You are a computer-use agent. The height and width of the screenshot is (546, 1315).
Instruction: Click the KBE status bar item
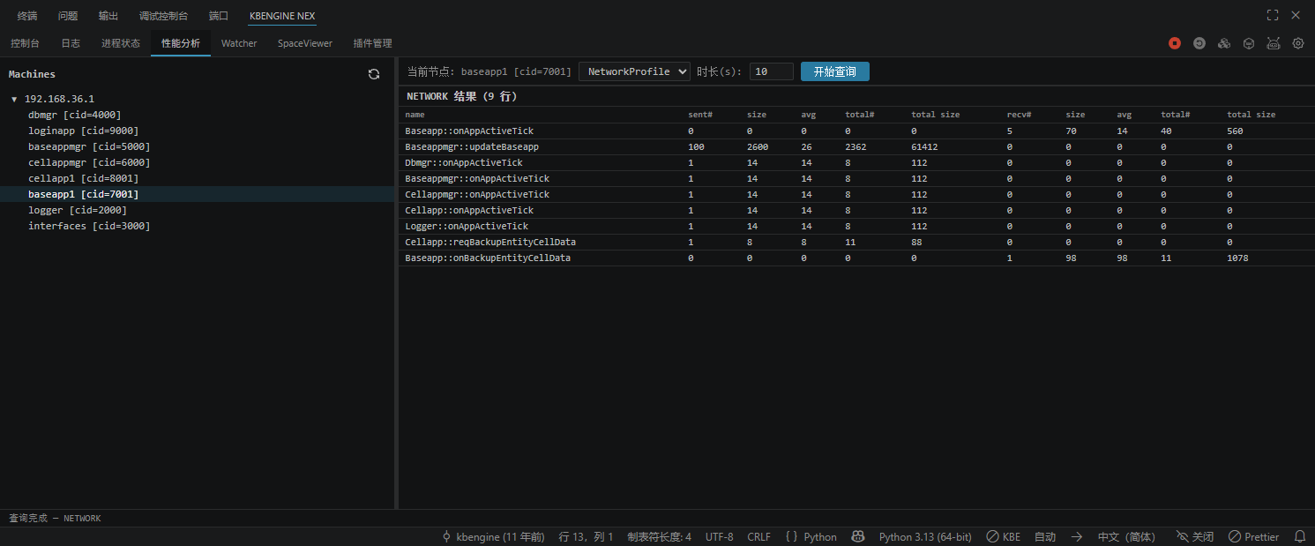click(x=1003, y=536)
